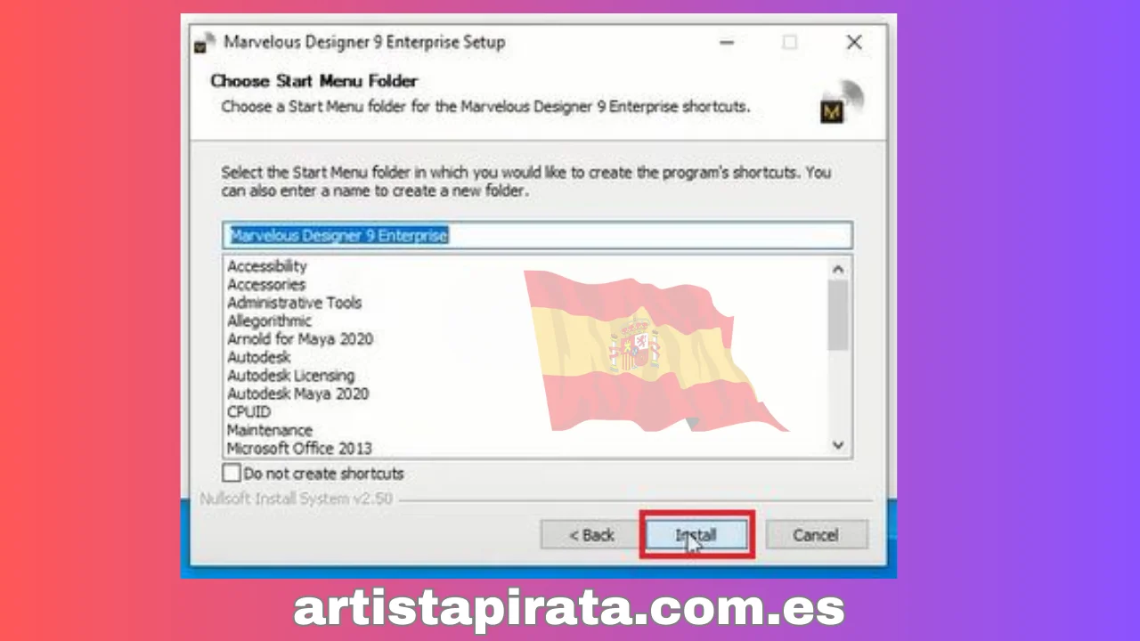Select Autodesk Maya 2020 folder
The width and height of the screenshot is (1140, 641).
297,394
